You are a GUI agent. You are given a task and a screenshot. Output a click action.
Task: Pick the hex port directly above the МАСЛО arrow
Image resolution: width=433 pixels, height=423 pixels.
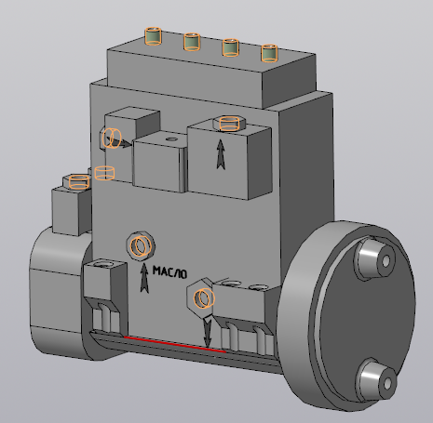(x=142, y=246)
